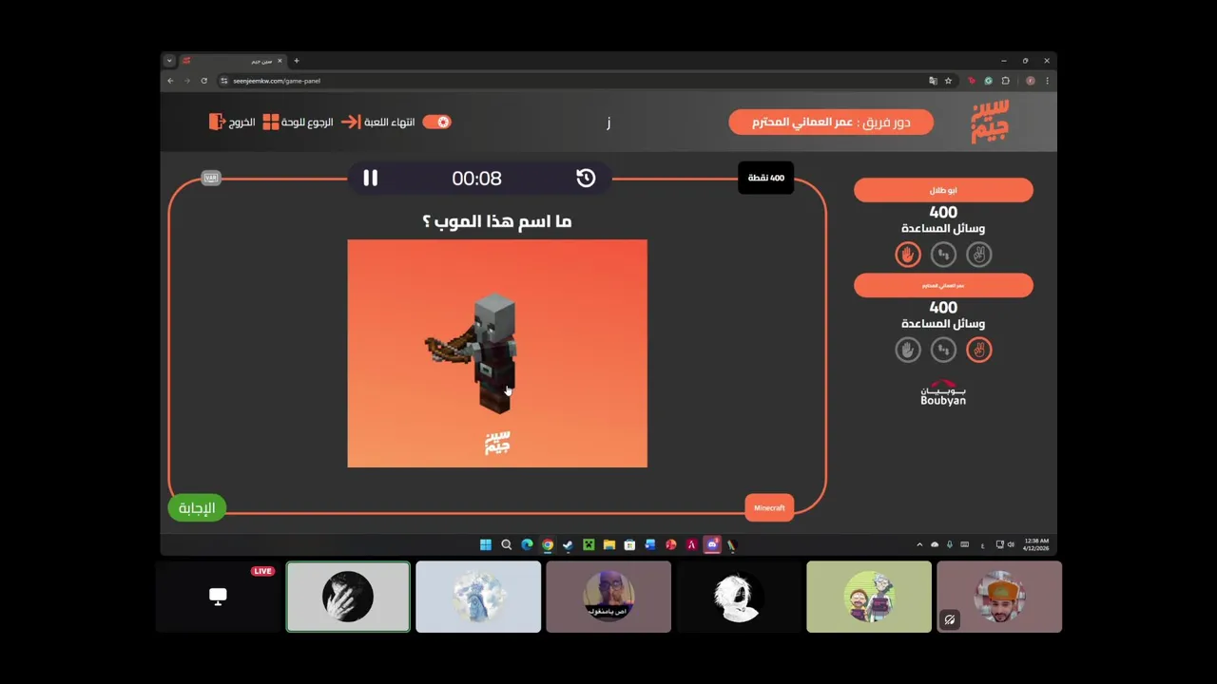Bookmark this page with the star icon
The width and height of the screenshot is (1217, 684).
(948, 81)
